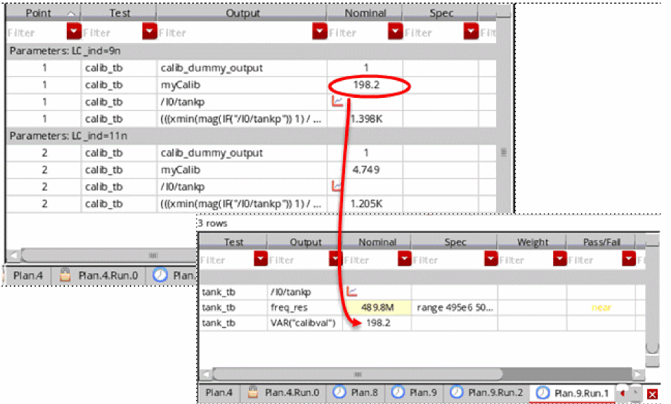
Task: Select point 2 myCalib output cell
Action: point(242,169)
